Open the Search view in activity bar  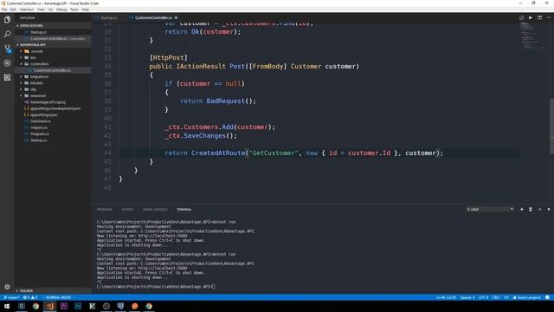pyautogui.click(x=7, y=35)
